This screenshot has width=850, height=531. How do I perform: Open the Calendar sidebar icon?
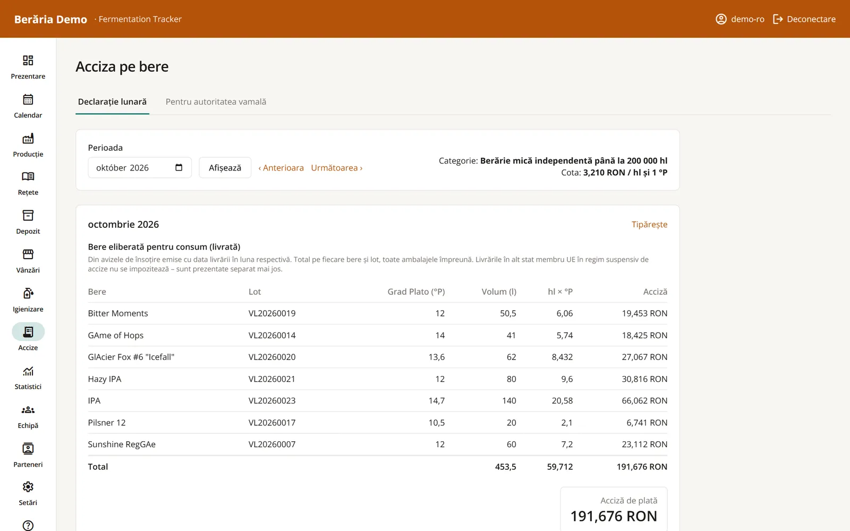[28, 99]
